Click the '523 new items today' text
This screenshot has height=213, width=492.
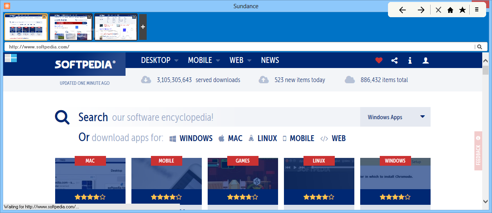tap(300, 80)
